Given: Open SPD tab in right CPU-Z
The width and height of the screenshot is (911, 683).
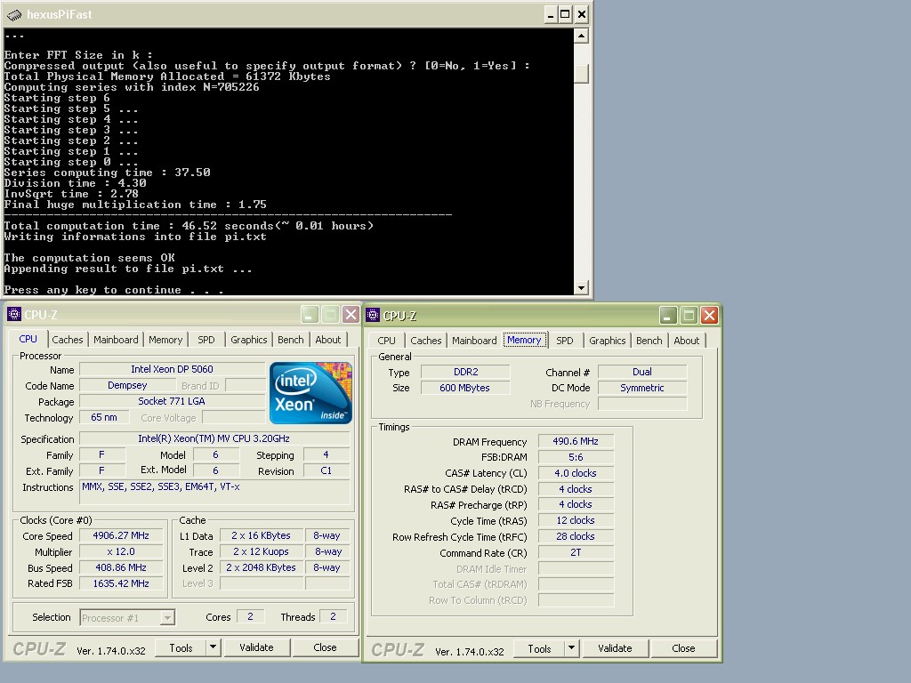Looking at the screenshot, I should tap(565, 341).
